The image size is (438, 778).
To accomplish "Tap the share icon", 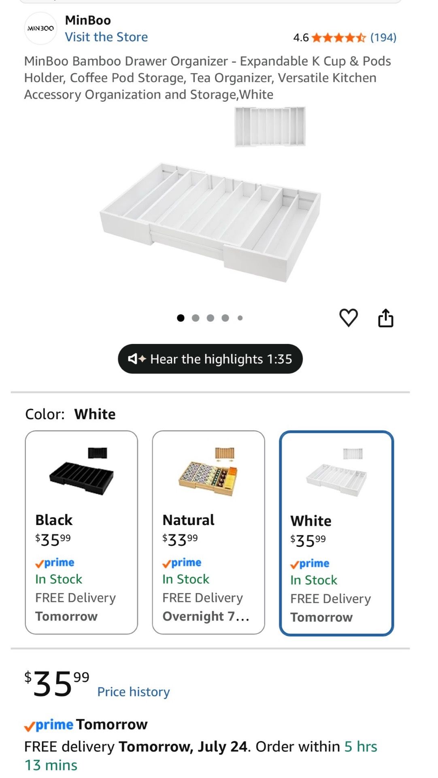I will (x=385, y=318).
